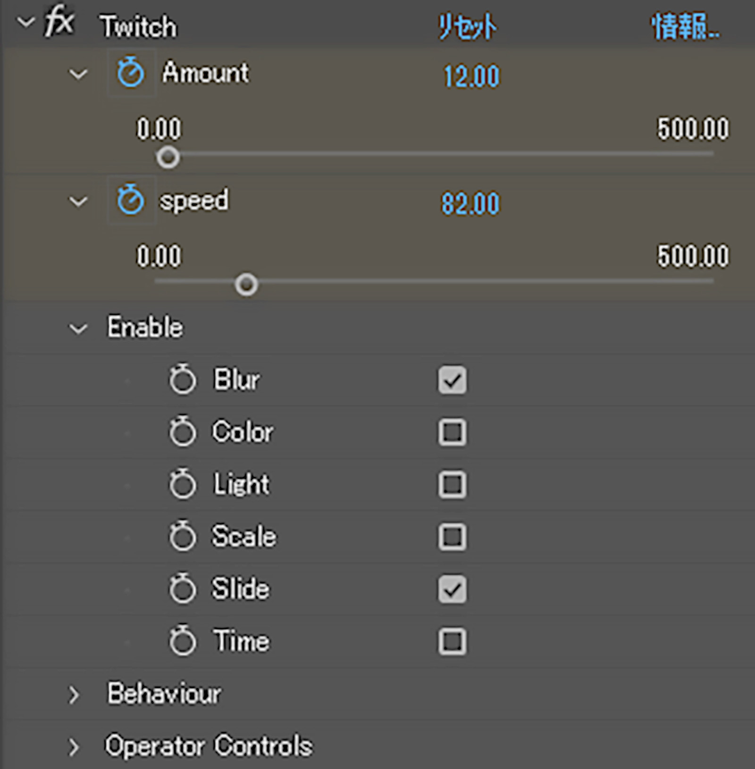Click the Light stopwatch icon
Image resolution: width=755 pixels, height=769 pixels.
pos(182,484)
